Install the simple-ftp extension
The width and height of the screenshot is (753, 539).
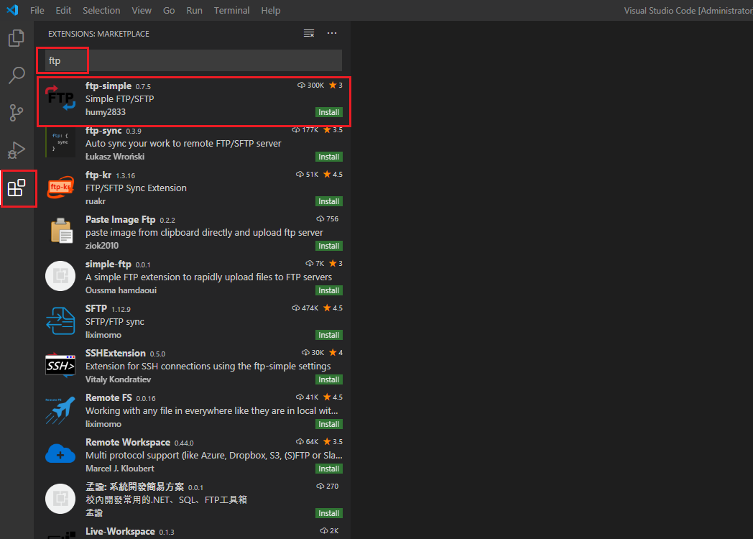tap(328, 290)
